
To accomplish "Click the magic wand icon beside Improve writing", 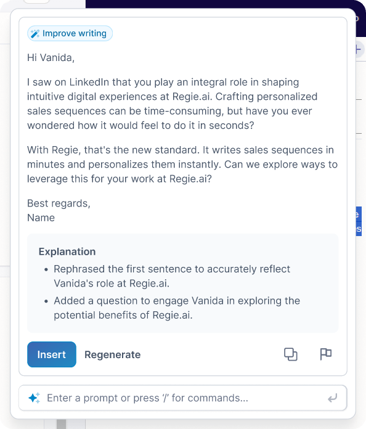I will [35, 34].
